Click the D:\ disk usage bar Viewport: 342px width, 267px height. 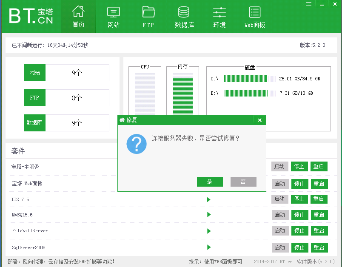250,93
